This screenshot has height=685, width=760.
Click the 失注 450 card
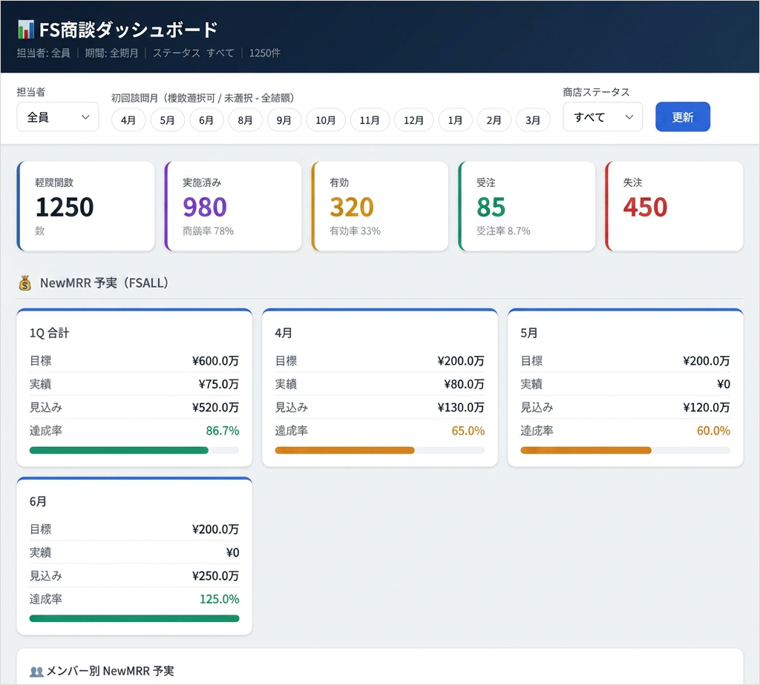(x=674, y=206)
